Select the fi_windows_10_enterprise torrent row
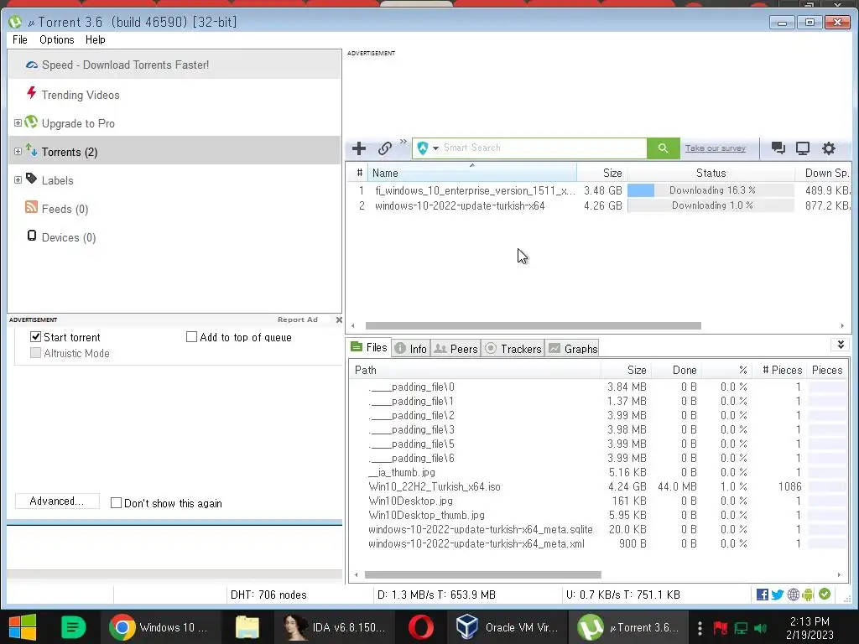This screenshot has width=859, height=644. pyautogui.click(x=599, y=190)
